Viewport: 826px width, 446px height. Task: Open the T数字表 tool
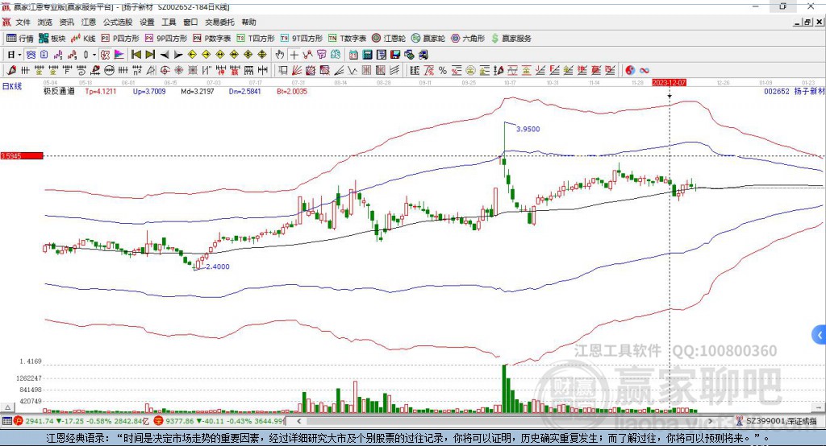[x=347, y=39]
